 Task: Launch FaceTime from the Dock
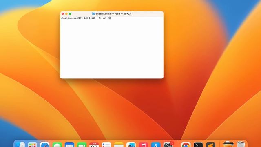click(x=82, y=145)
